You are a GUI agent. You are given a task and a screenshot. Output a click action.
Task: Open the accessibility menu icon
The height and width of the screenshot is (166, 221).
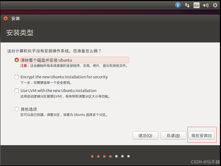(x=178, y=5)
